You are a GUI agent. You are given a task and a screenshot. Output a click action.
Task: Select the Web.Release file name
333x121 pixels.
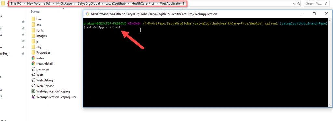pyautogui.click(x=45, y=86)
